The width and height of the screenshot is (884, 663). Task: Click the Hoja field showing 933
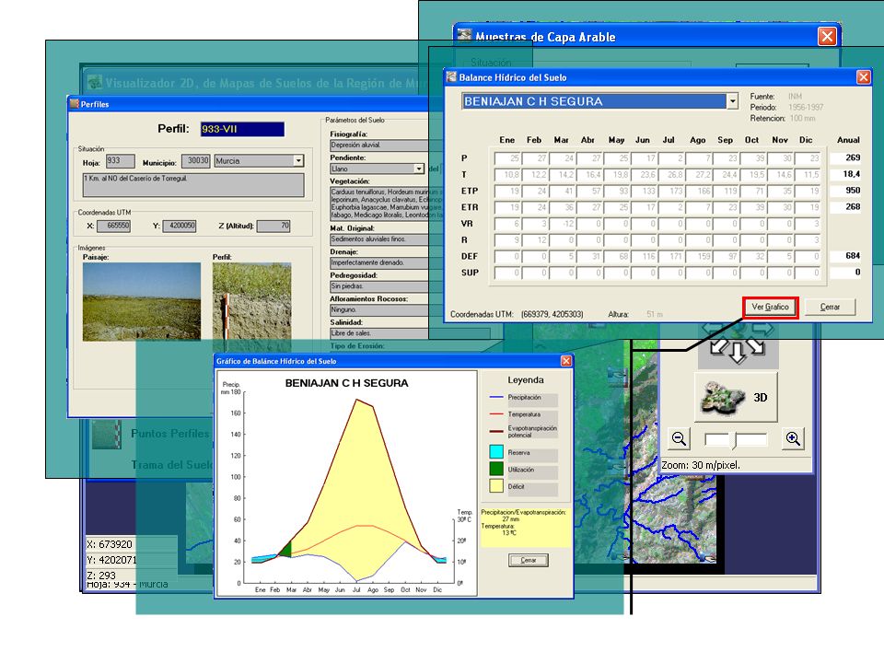pos(120,160)
